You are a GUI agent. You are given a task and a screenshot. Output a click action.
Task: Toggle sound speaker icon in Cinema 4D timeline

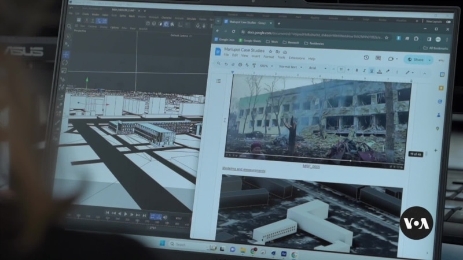[x=165, y=218]
